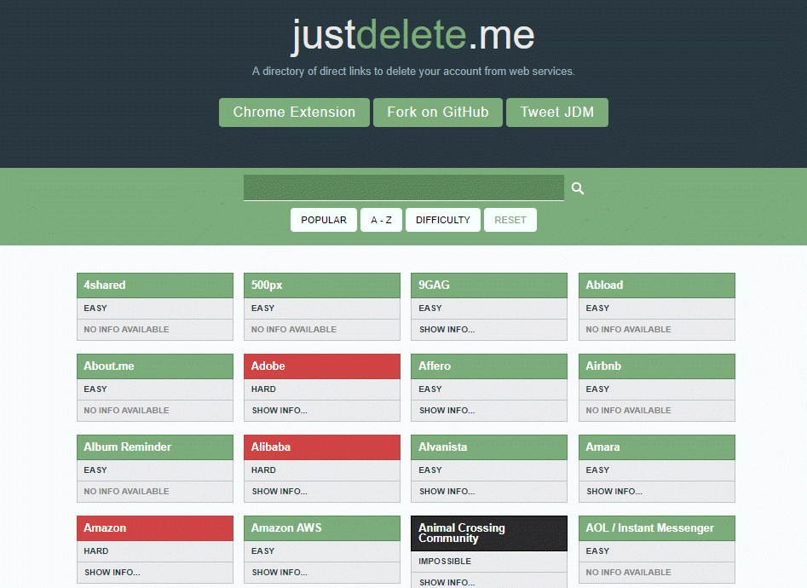807x588 pixels.
Task: Open the justdelete.me logo title
Action: coord(412,35)
